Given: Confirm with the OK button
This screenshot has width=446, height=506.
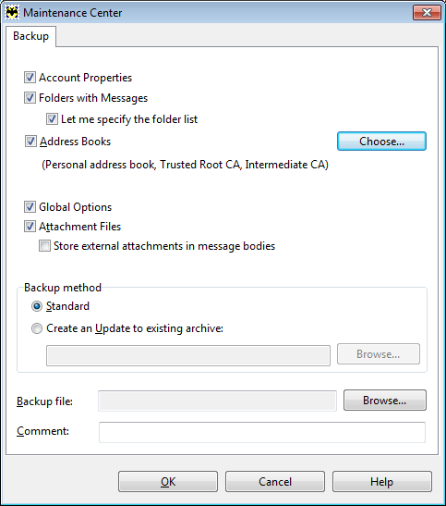Looking at the screenshot, I should 168,481.
